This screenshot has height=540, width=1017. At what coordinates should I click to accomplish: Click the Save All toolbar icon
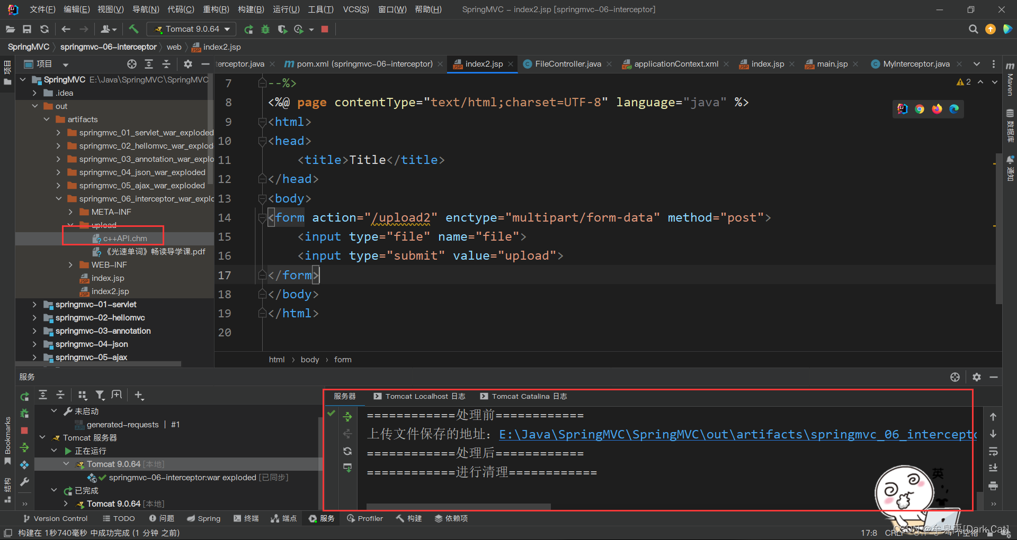coord(27,29)
